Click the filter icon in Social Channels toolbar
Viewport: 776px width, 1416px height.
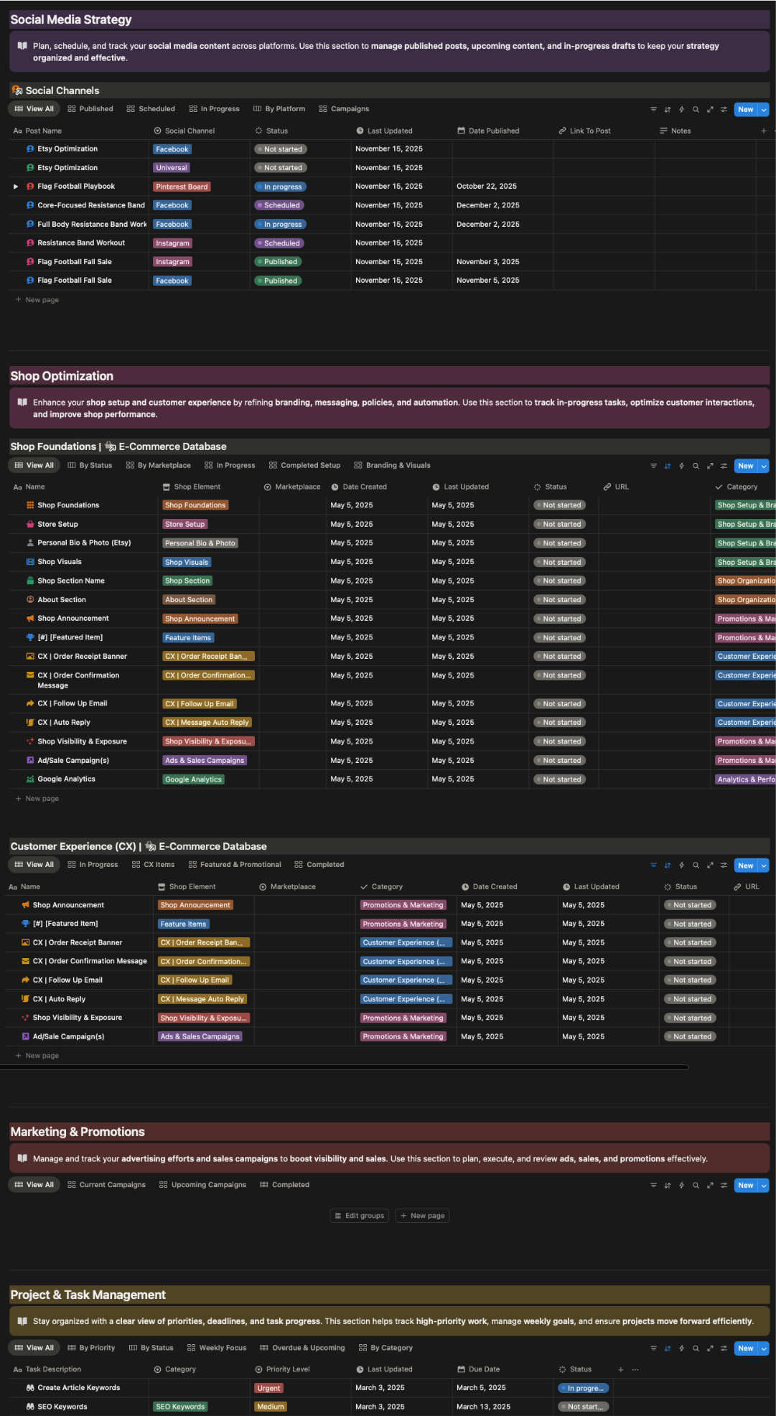click(653, 110)
